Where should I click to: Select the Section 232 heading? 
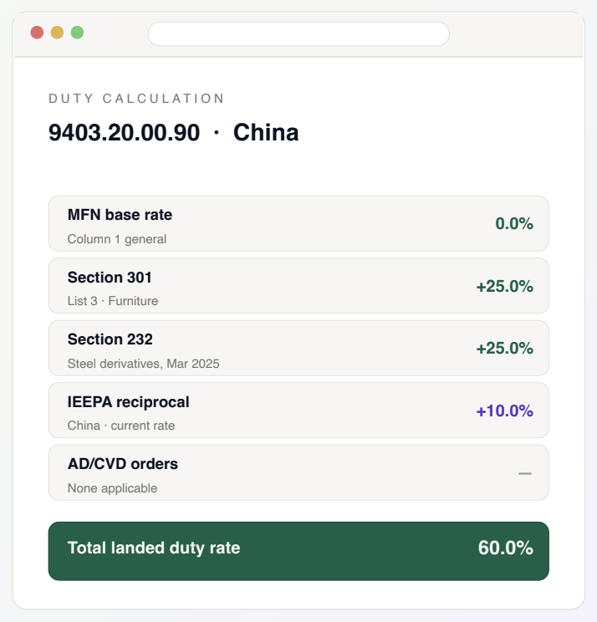click(110, 339)
